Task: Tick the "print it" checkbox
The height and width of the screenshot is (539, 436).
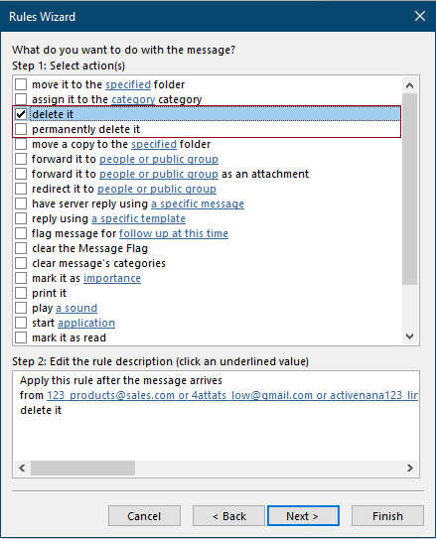Action: pyautogui.click(x=21, y=293)
